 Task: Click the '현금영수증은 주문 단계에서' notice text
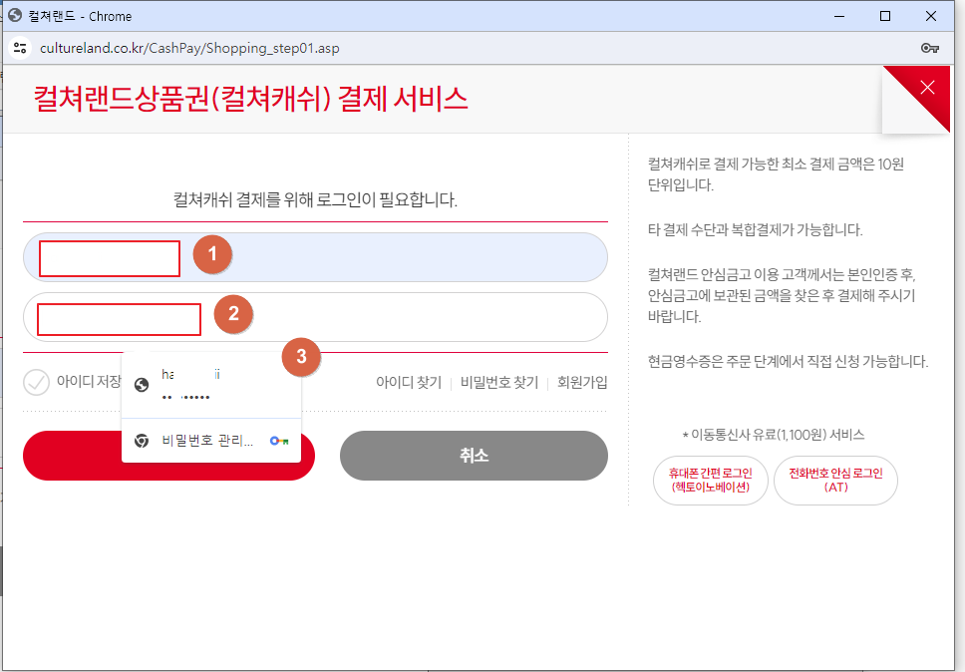788,361
